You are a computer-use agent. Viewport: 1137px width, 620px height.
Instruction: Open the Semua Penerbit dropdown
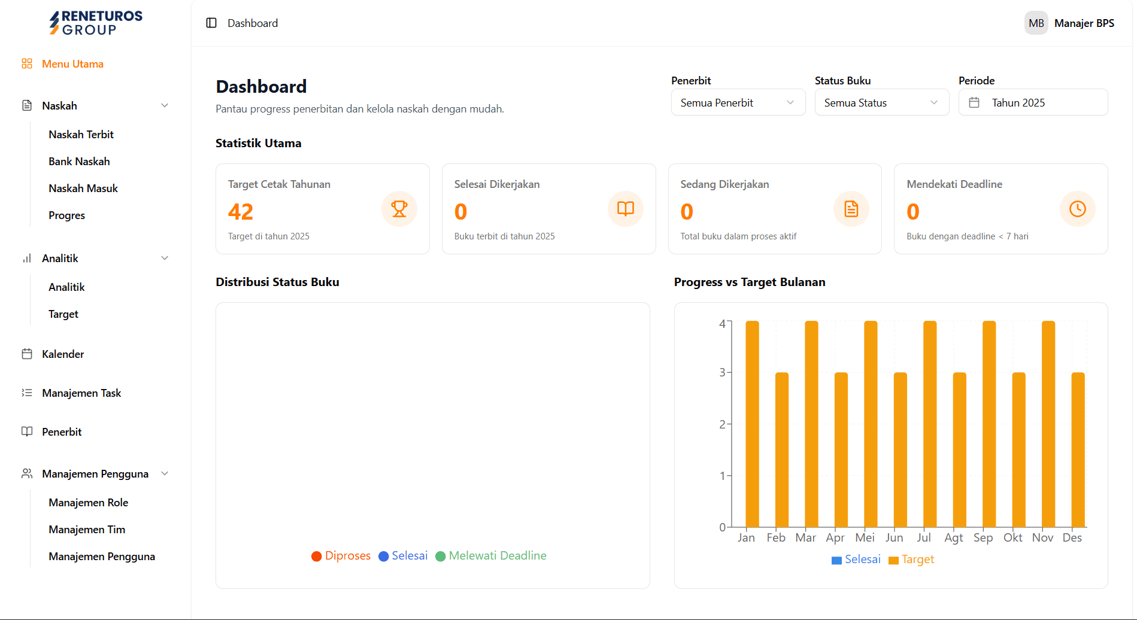738,102
